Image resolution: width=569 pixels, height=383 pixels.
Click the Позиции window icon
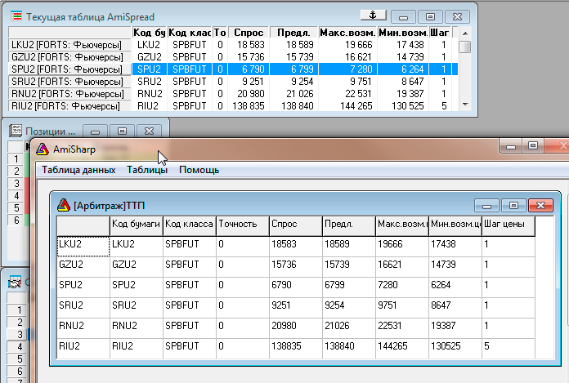16,131
